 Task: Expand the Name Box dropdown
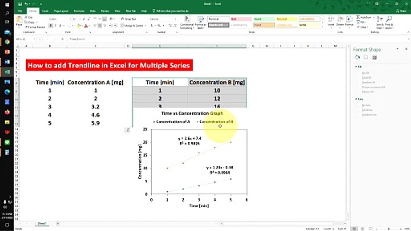click(34, 39)
